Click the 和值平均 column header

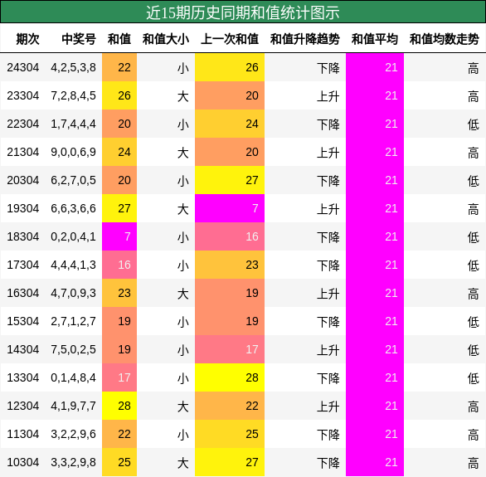pos(375,39)
